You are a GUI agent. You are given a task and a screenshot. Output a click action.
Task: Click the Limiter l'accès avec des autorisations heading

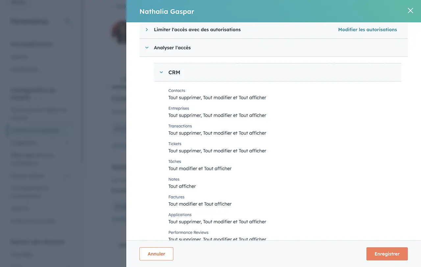(x=197, y=30)
